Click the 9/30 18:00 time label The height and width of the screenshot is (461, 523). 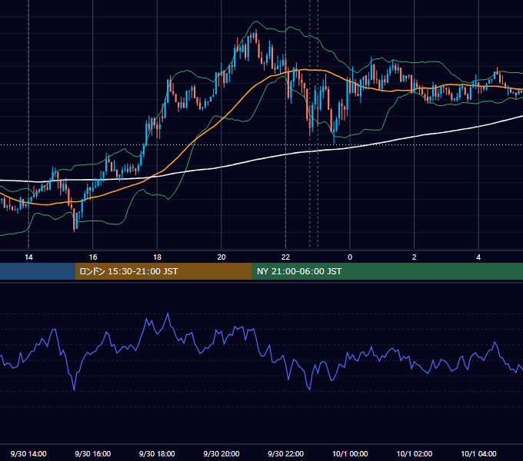pyautogui.click(x=157, y=453)
